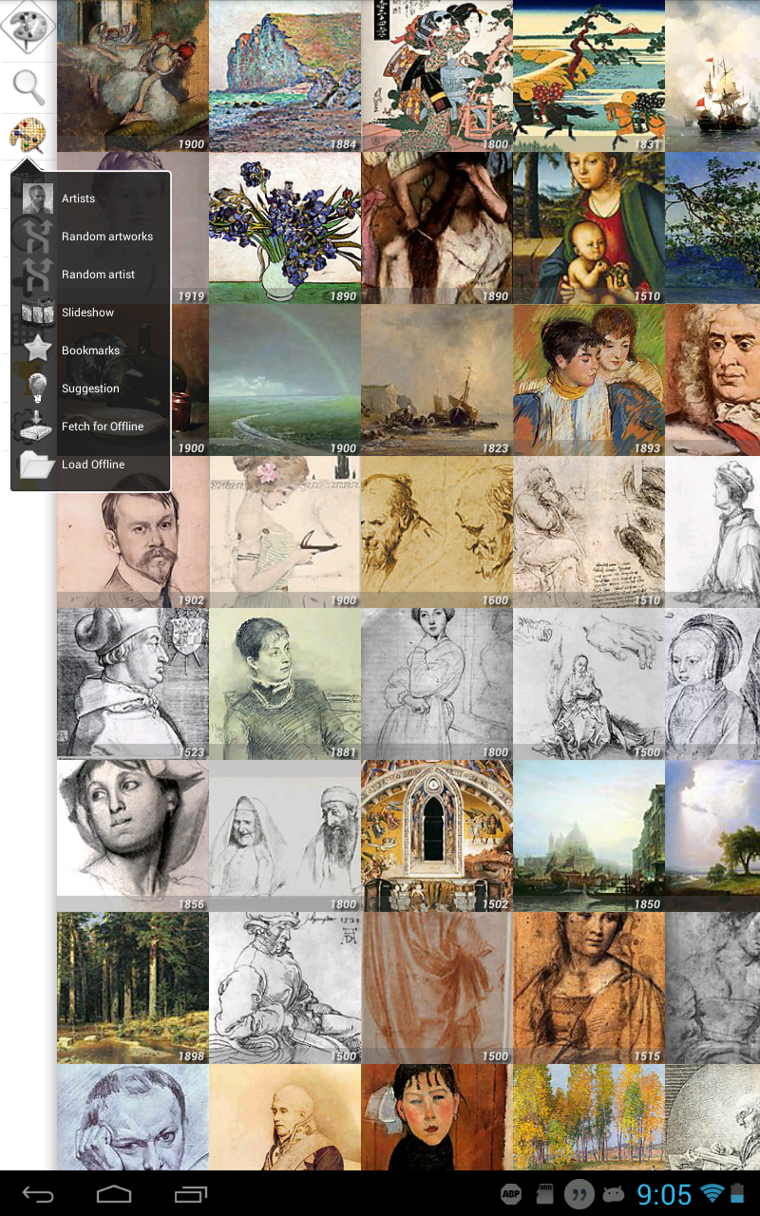Screen dimensions: 760x1216
Task: Tap the SD card notification icon
Action: click(544, 1194)
